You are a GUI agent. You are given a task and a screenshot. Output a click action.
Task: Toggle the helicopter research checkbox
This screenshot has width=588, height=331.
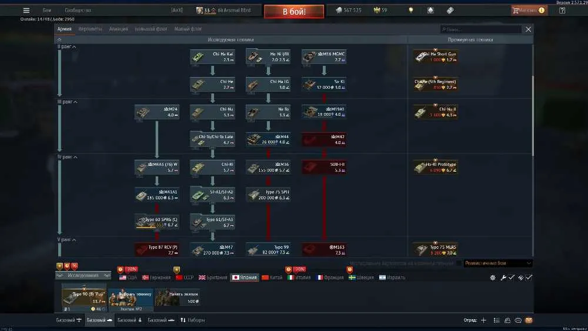pyautogui.click(x=459, y=263)
